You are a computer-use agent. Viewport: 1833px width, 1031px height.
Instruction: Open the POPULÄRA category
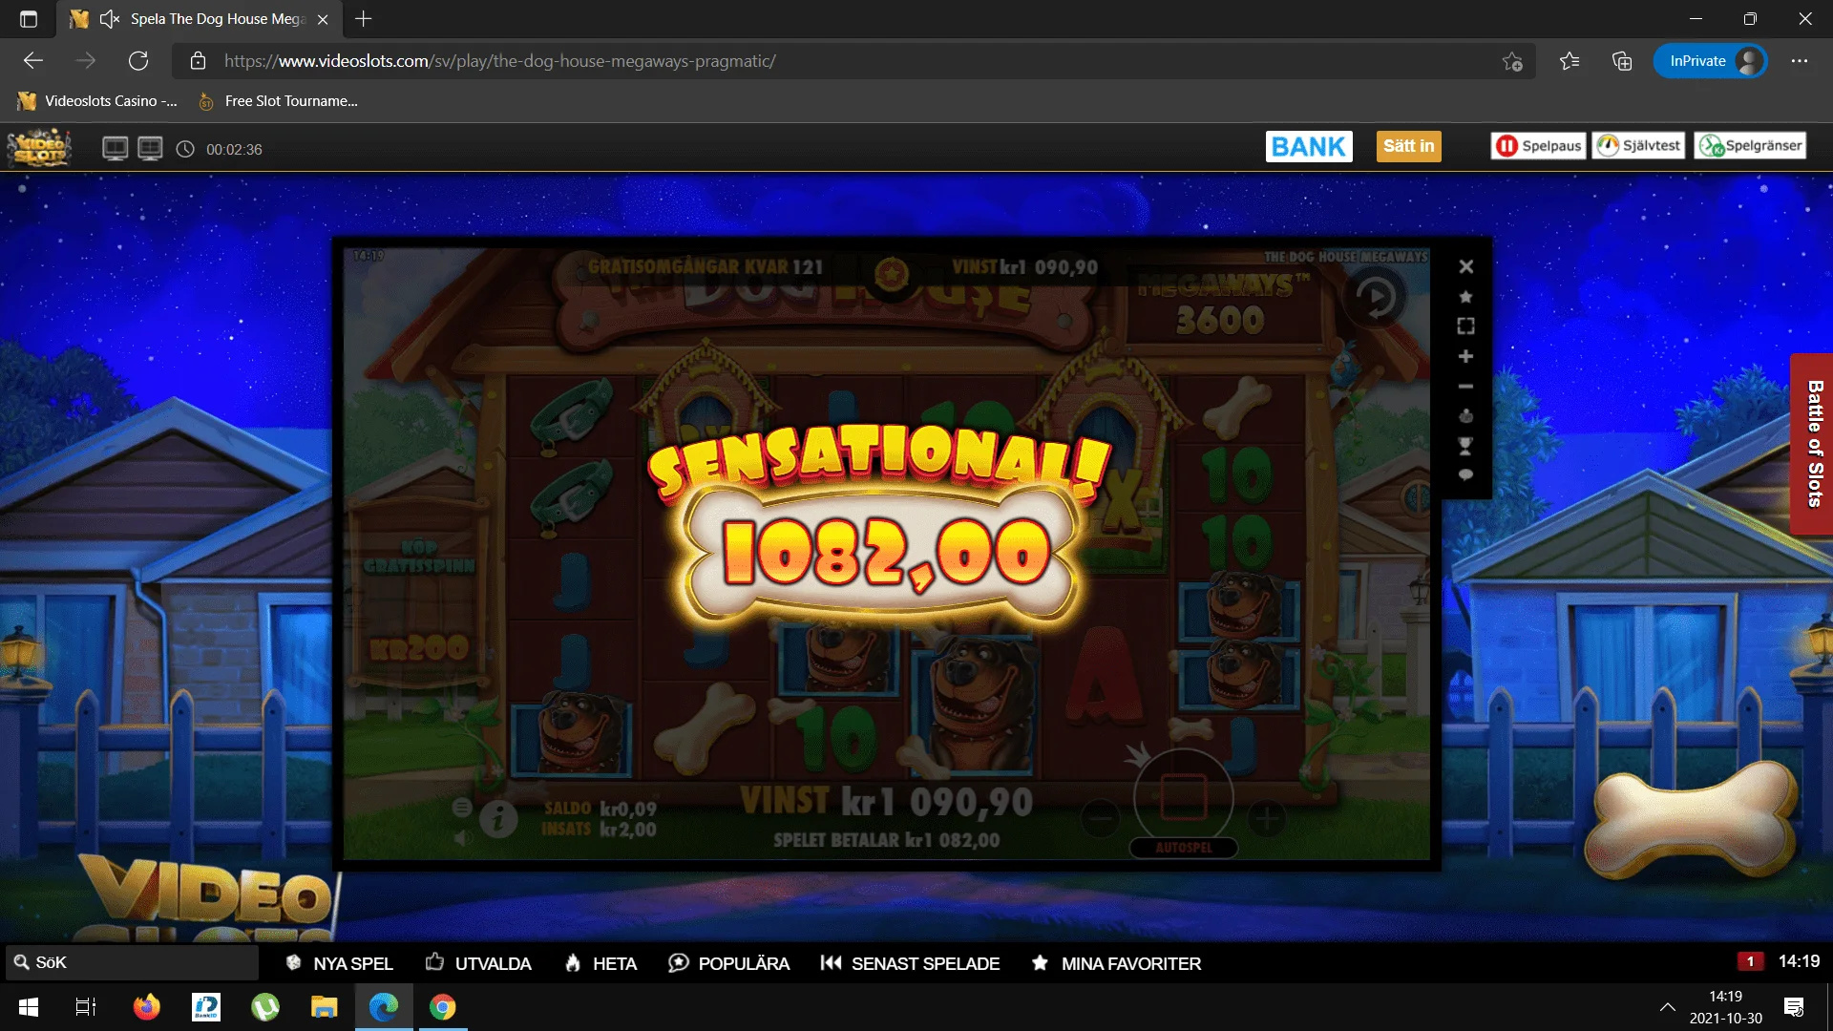(729, 963)
